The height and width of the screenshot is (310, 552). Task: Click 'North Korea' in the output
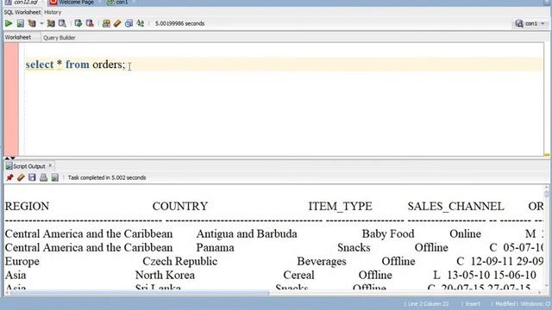click(165, 276)
